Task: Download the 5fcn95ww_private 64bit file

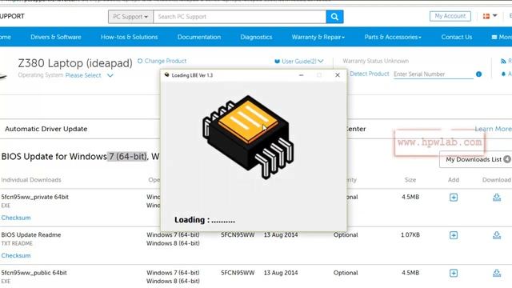Action: click(x=497, y=198)
